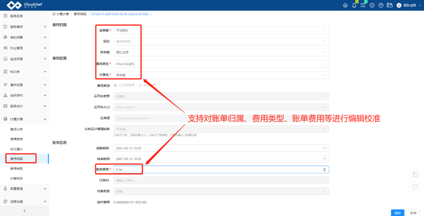Click the 服务请求 sidebar icon
Screen dimensions: 424x216
(x=5, y=26)
